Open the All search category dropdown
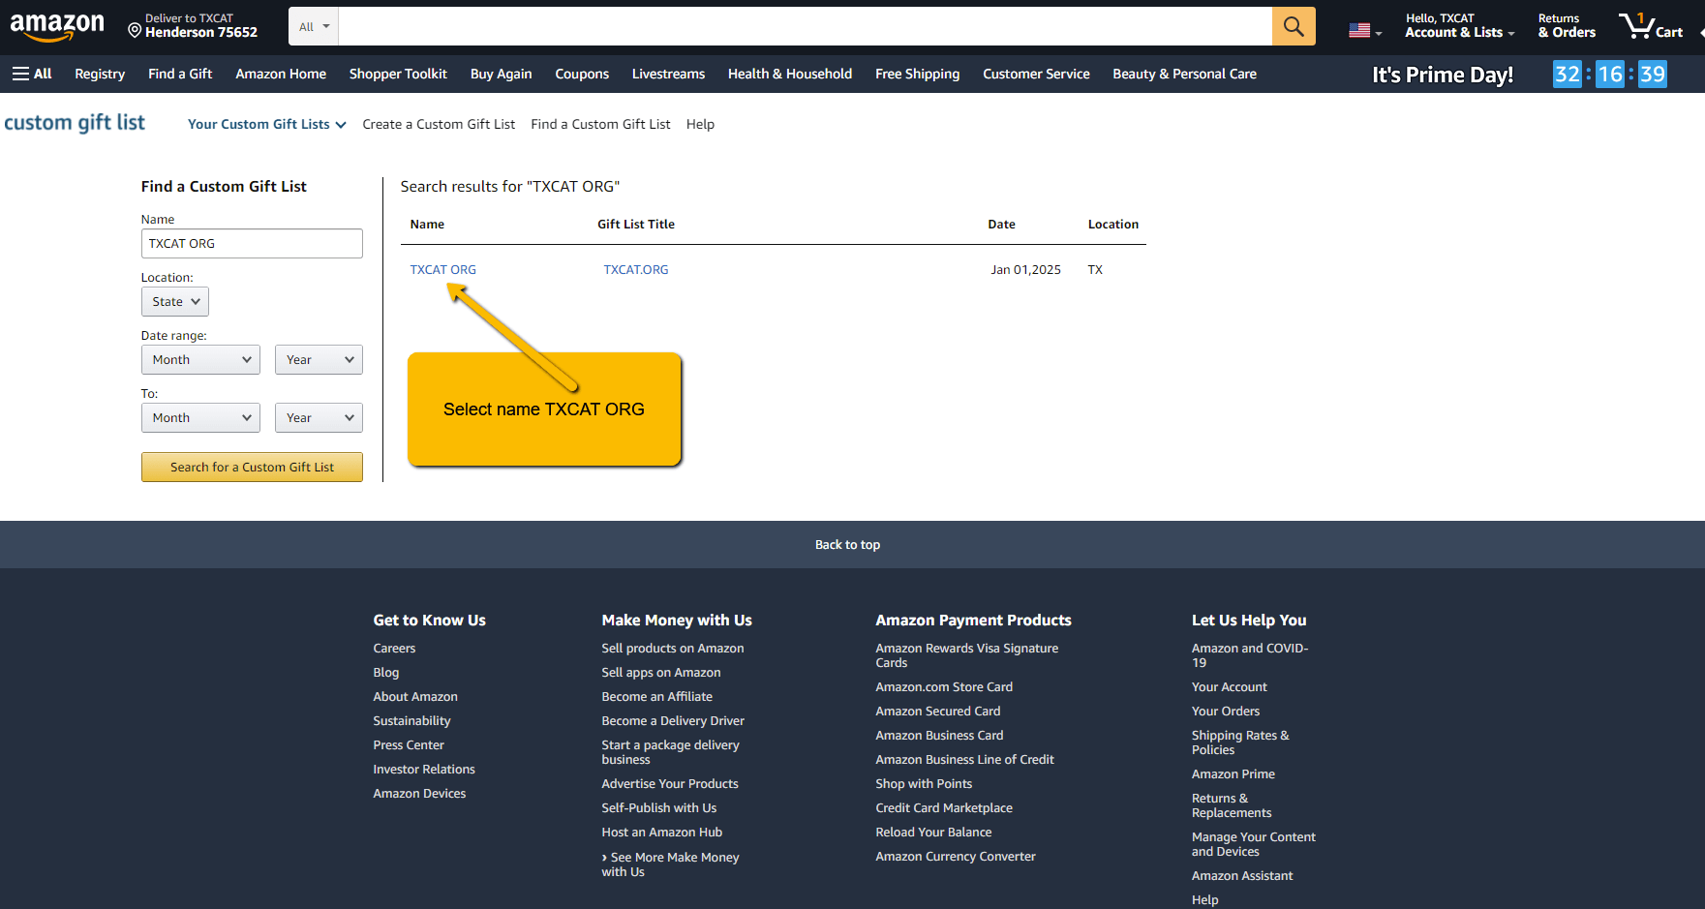1705x909 pixels. pos(314,26)
